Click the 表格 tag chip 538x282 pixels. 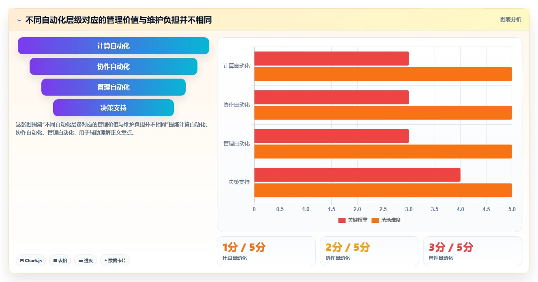click(60, 261)
